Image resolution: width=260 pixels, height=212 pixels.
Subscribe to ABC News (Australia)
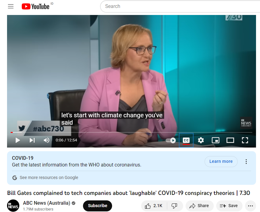[x=97, y=206]
